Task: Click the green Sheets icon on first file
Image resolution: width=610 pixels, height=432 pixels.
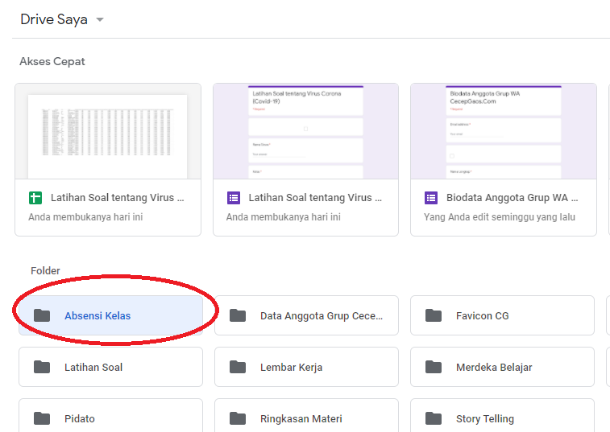Action: pos(35,198)
